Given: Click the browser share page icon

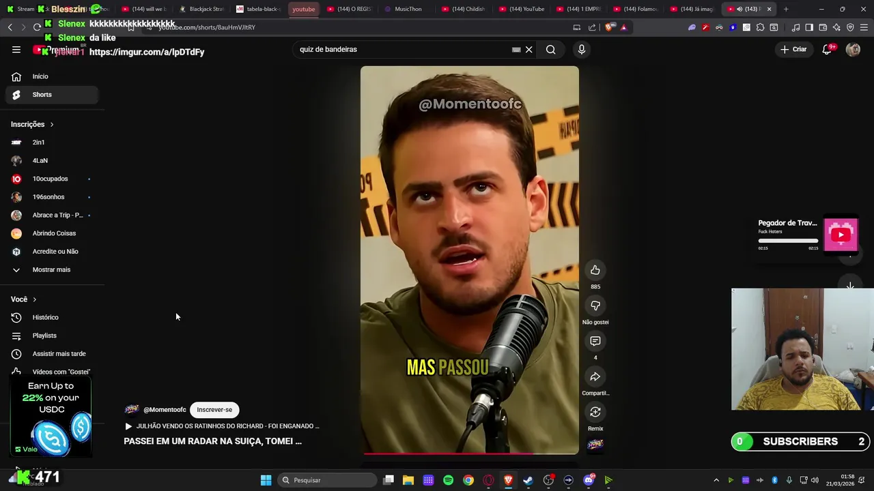Looking at the screenshot, I should pyautogui.click(x=592, y=27).
